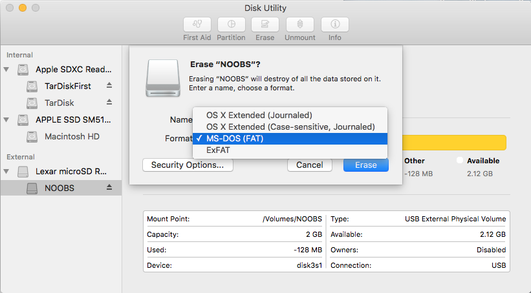Choose OS X Extended (Journaled) format
Image resolution: width=531 pixels, height=293 pixels.
tap(290, 116)
